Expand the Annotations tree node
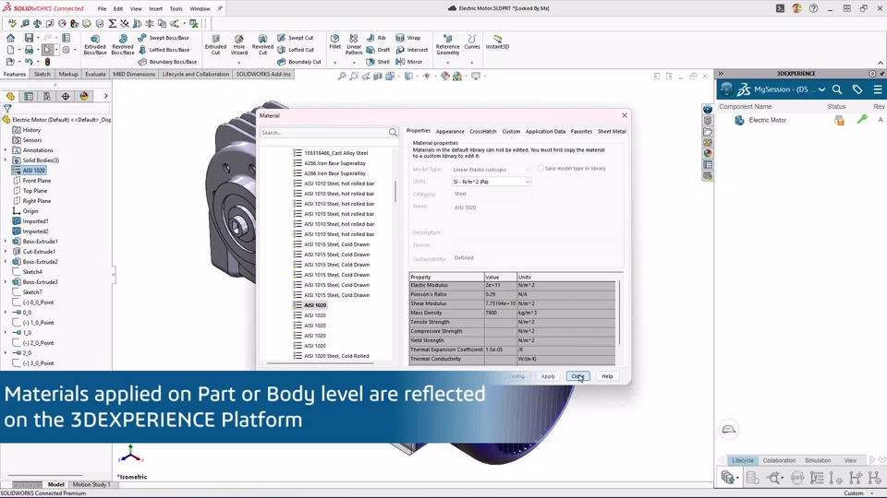887x498 pixels. [x=6, y=150]
